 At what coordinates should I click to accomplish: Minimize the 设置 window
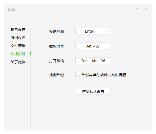137,9
